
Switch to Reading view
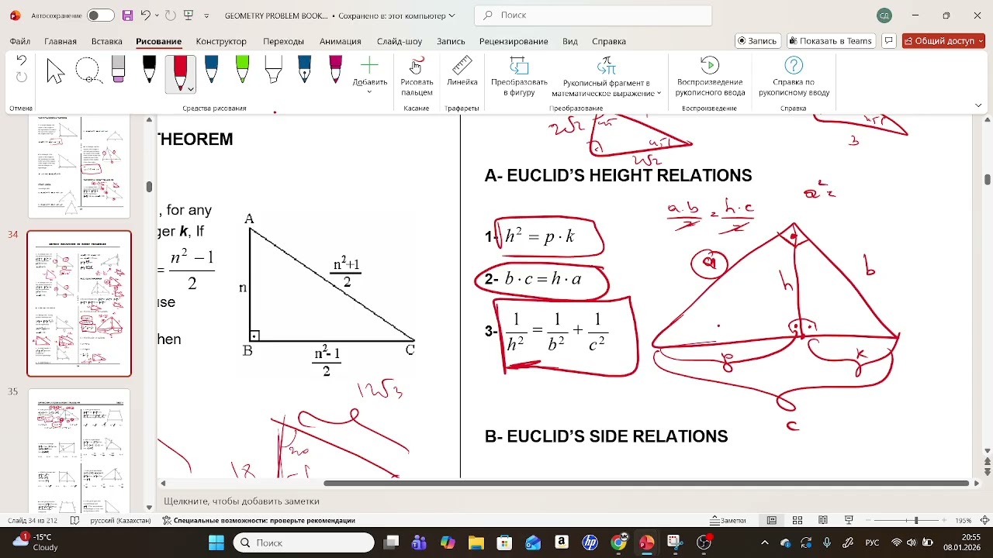tap(823, 520)
